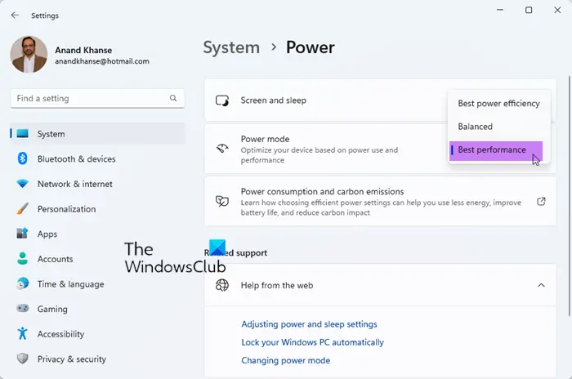Click the Accessibility figure icon
Viewport: 572px width, 379px height.
tap(23, 333)
